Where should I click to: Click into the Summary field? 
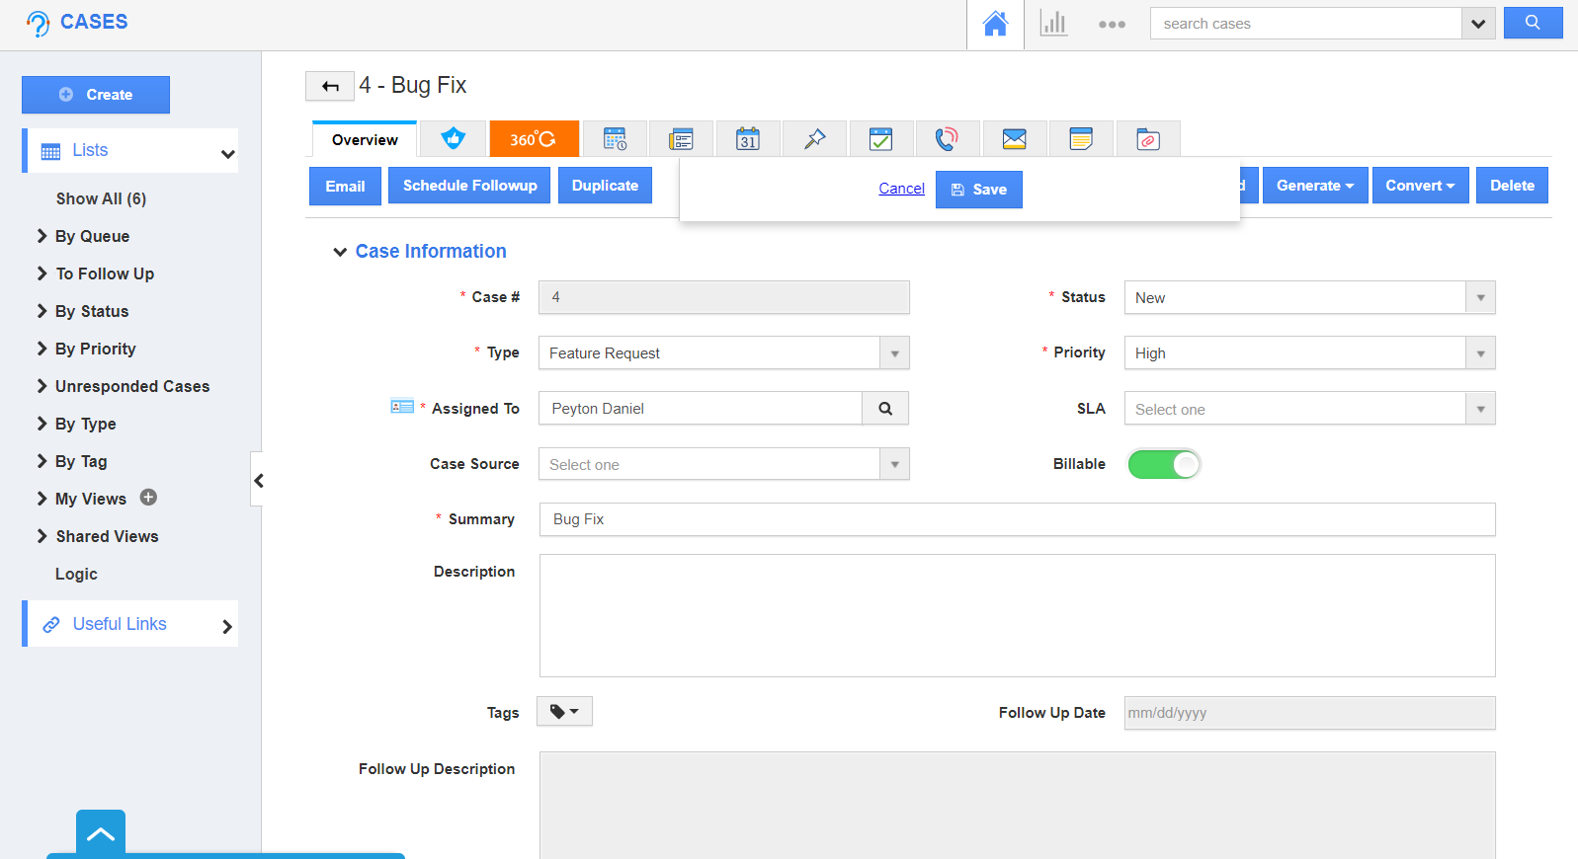tap(1016, 519)
